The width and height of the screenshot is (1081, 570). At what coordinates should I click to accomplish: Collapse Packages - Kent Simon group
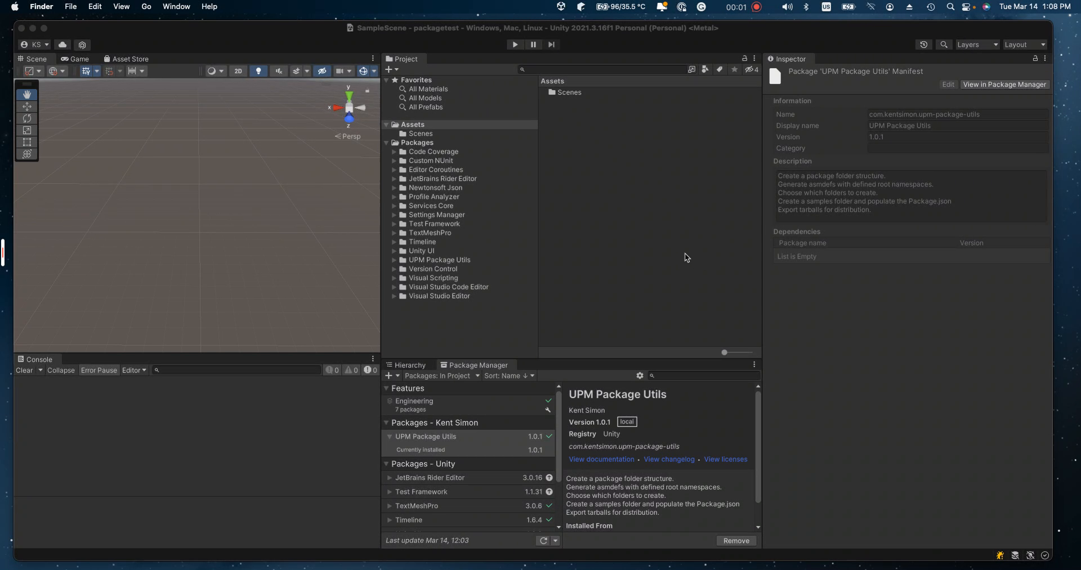[x=386, y=423]
